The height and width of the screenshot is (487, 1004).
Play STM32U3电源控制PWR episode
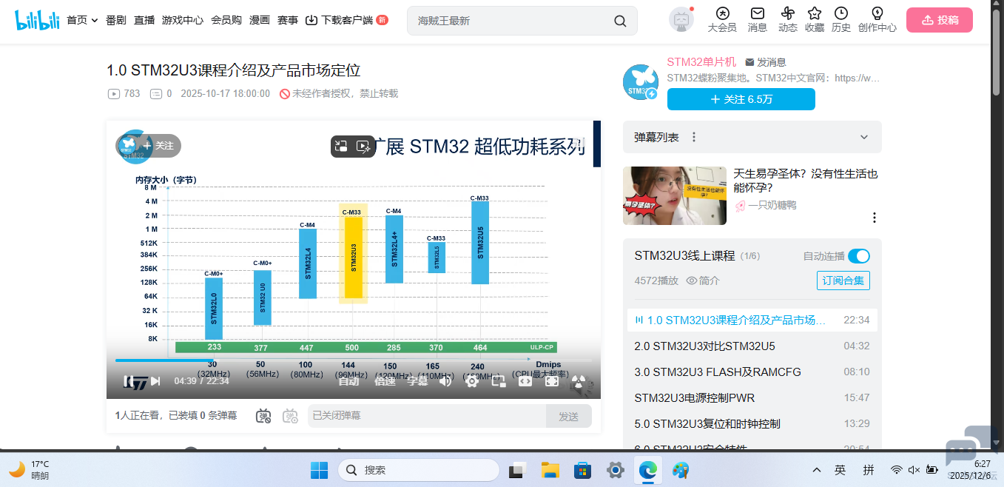tap(752, 397)
